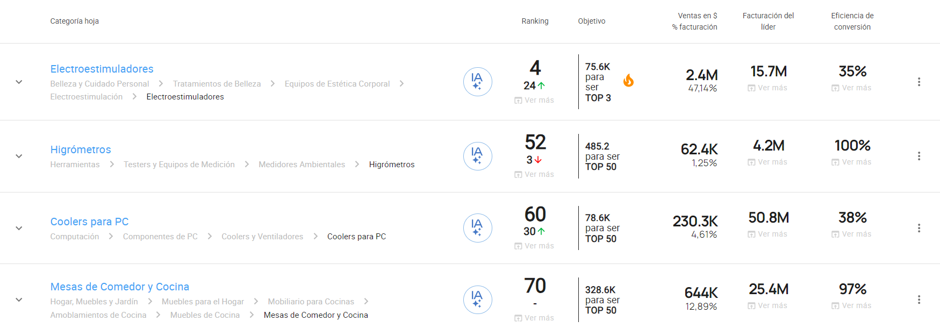Click the Ranking column header
The image size is (940, 335).
(x=535, y=21)
